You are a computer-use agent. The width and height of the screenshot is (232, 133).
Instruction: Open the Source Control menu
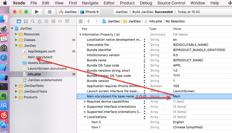[171, 3]
